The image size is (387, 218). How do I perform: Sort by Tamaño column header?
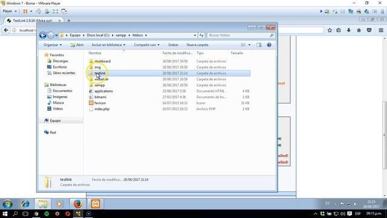236,53
